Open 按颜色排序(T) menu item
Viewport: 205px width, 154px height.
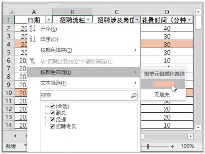click(84, 50)
